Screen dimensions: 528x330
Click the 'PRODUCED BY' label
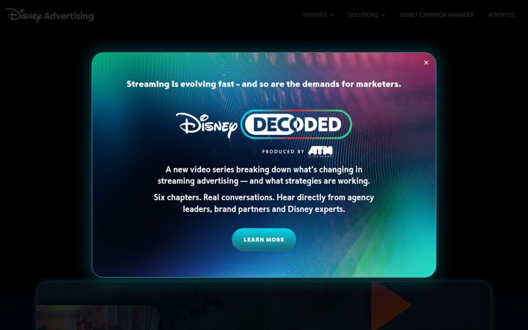click(283, 152)
